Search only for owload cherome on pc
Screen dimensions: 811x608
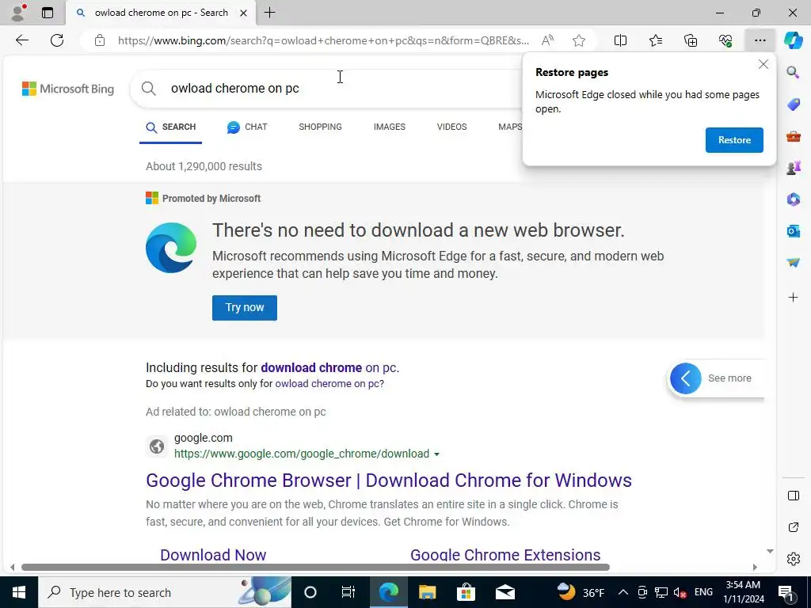pyautogui.click(x=328, y=384)
